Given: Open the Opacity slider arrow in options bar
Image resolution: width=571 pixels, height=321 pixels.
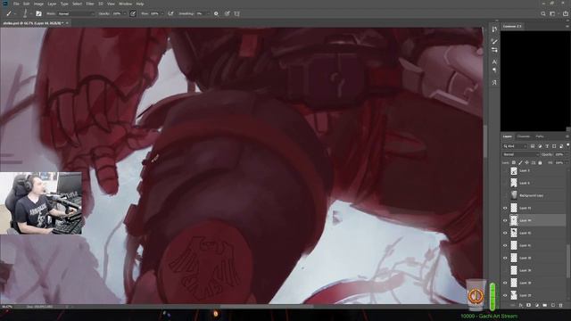Looking at the screenshot, I should coord(125,14).
